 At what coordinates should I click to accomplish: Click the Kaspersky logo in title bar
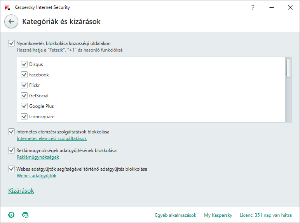(7, 7)
